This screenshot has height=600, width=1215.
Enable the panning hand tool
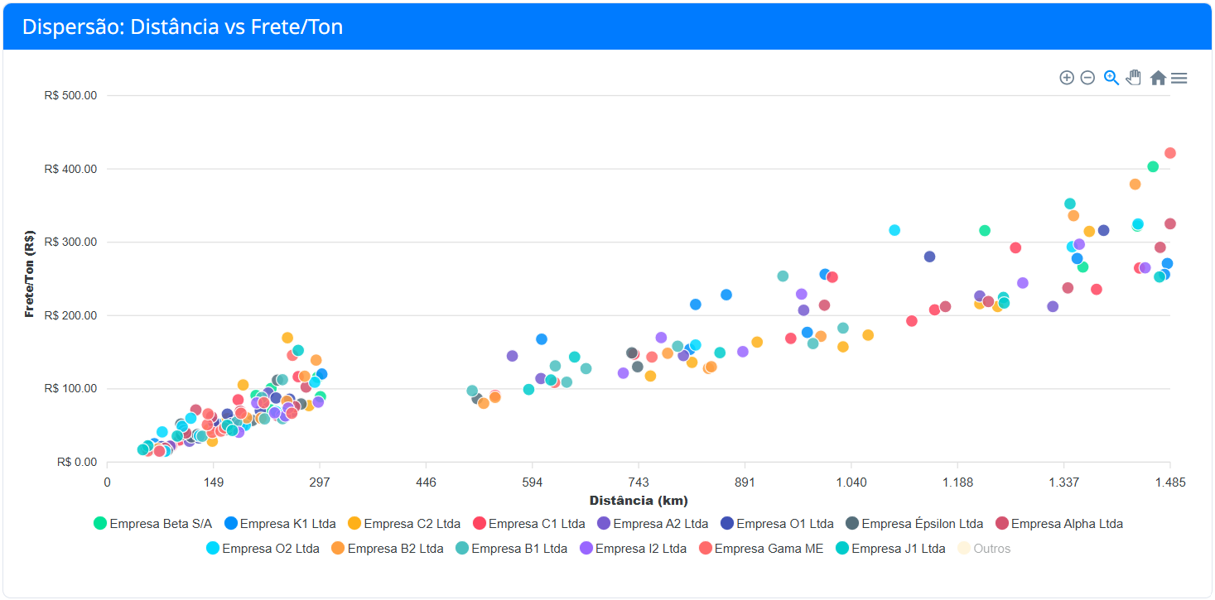pos(1134,78)
